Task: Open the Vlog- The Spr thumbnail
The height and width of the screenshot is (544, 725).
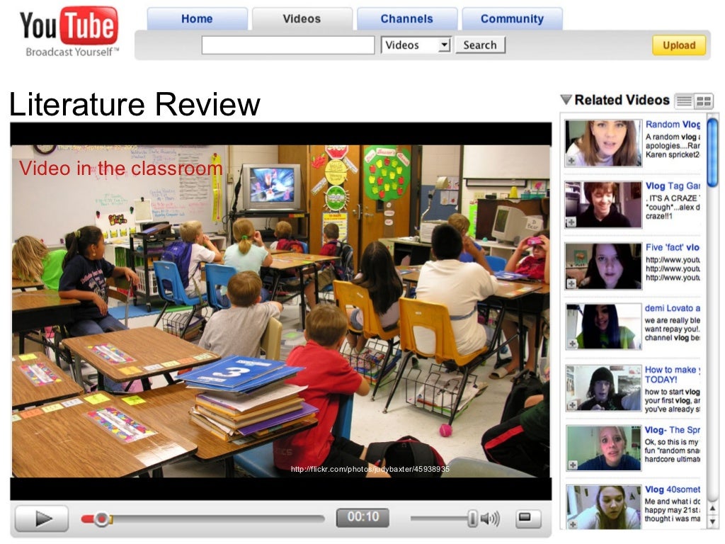Action: (603, 448)
